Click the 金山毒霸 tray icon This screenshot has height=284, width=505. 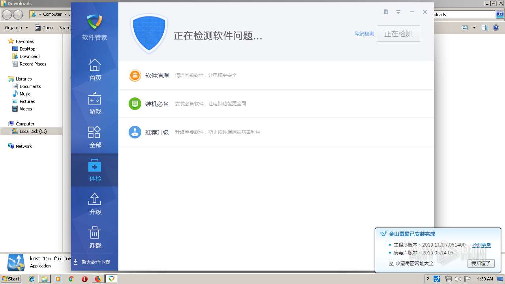pyautogui.click(x=437, y=279)
